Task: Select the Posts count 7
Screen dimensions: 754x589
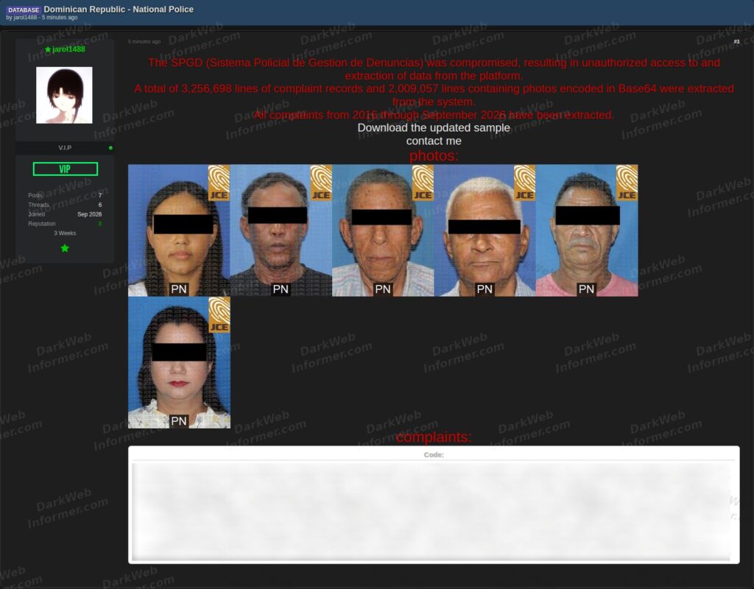Action: tap(100, 196)
